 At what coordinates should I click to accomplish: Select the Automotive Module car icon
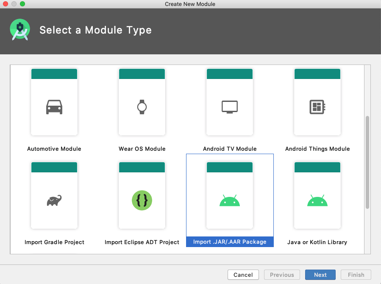[54, 107]
